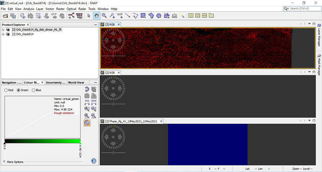This screenshot has height=172, width=322.
Task: Select the Blue channel radio button
Action: coord(34,90)
